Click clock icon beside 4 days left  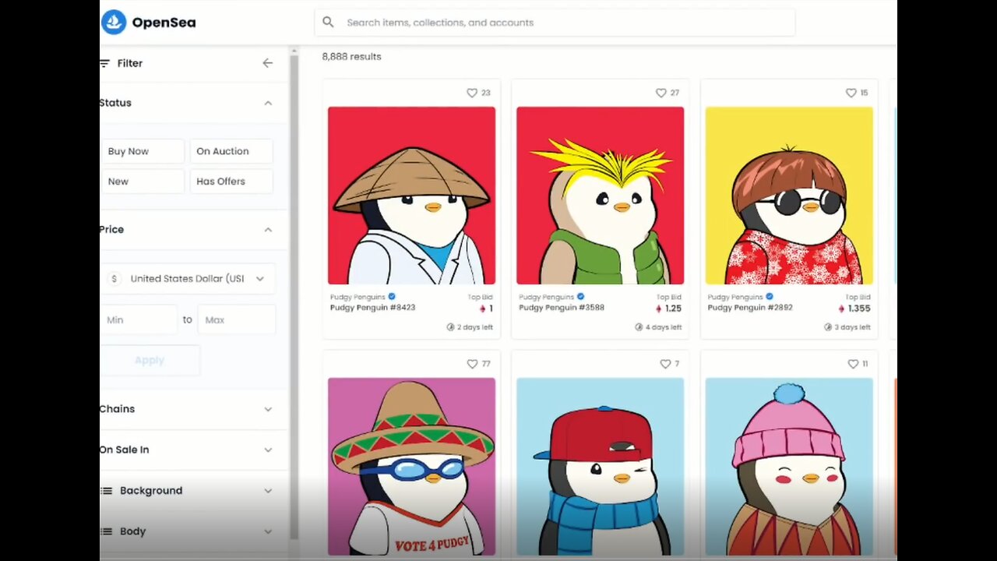click(639, 327)
